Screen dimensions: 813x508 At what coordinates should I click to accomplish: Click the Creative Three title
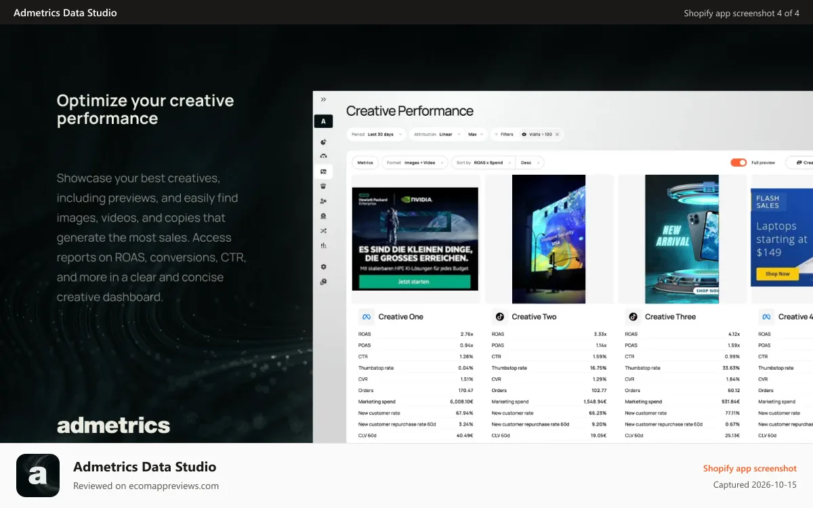pyautogui.click(x=670, y=316)
